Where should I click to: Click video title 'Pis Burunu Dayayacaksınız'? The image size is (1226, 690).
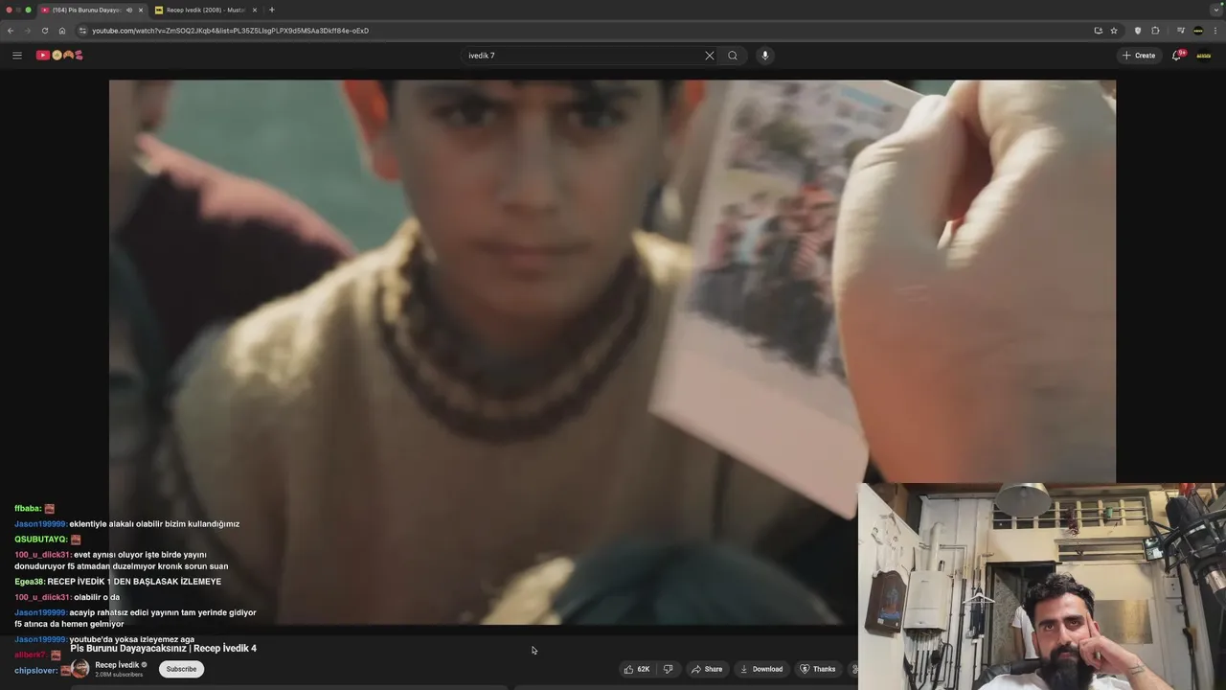163,649
